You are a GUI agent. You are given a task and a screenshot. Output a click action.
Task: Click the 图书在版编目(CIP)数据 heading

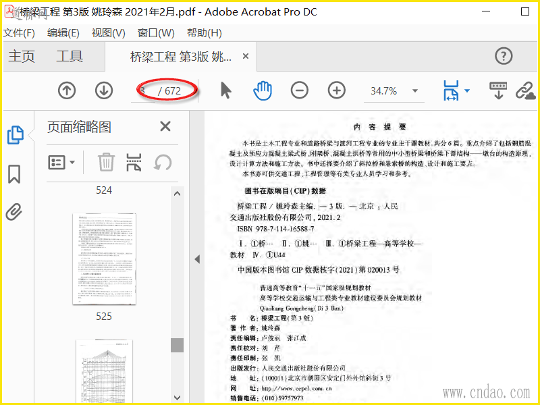285,191
